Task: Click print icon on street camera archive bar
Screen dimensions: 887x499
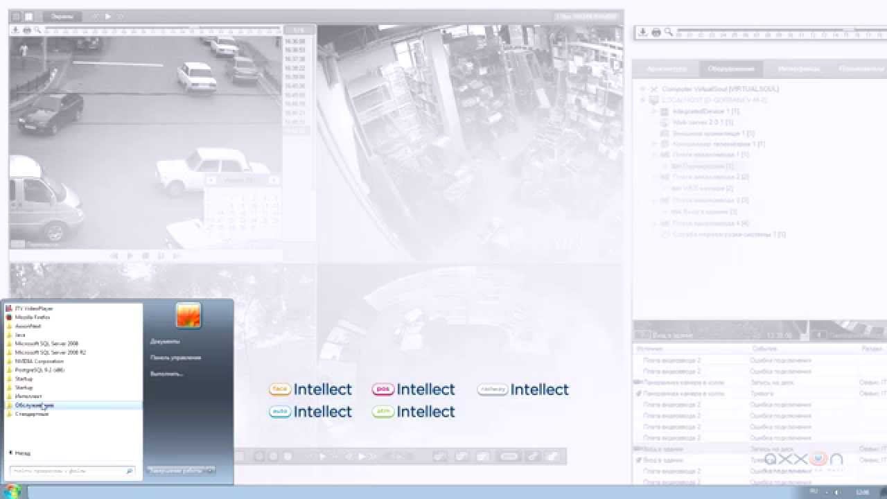Action: tap(27, 30)
